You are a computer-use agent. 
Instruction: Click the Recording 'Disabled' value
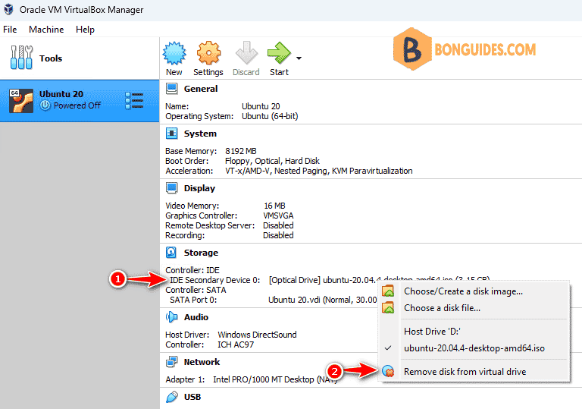point(278,235)
